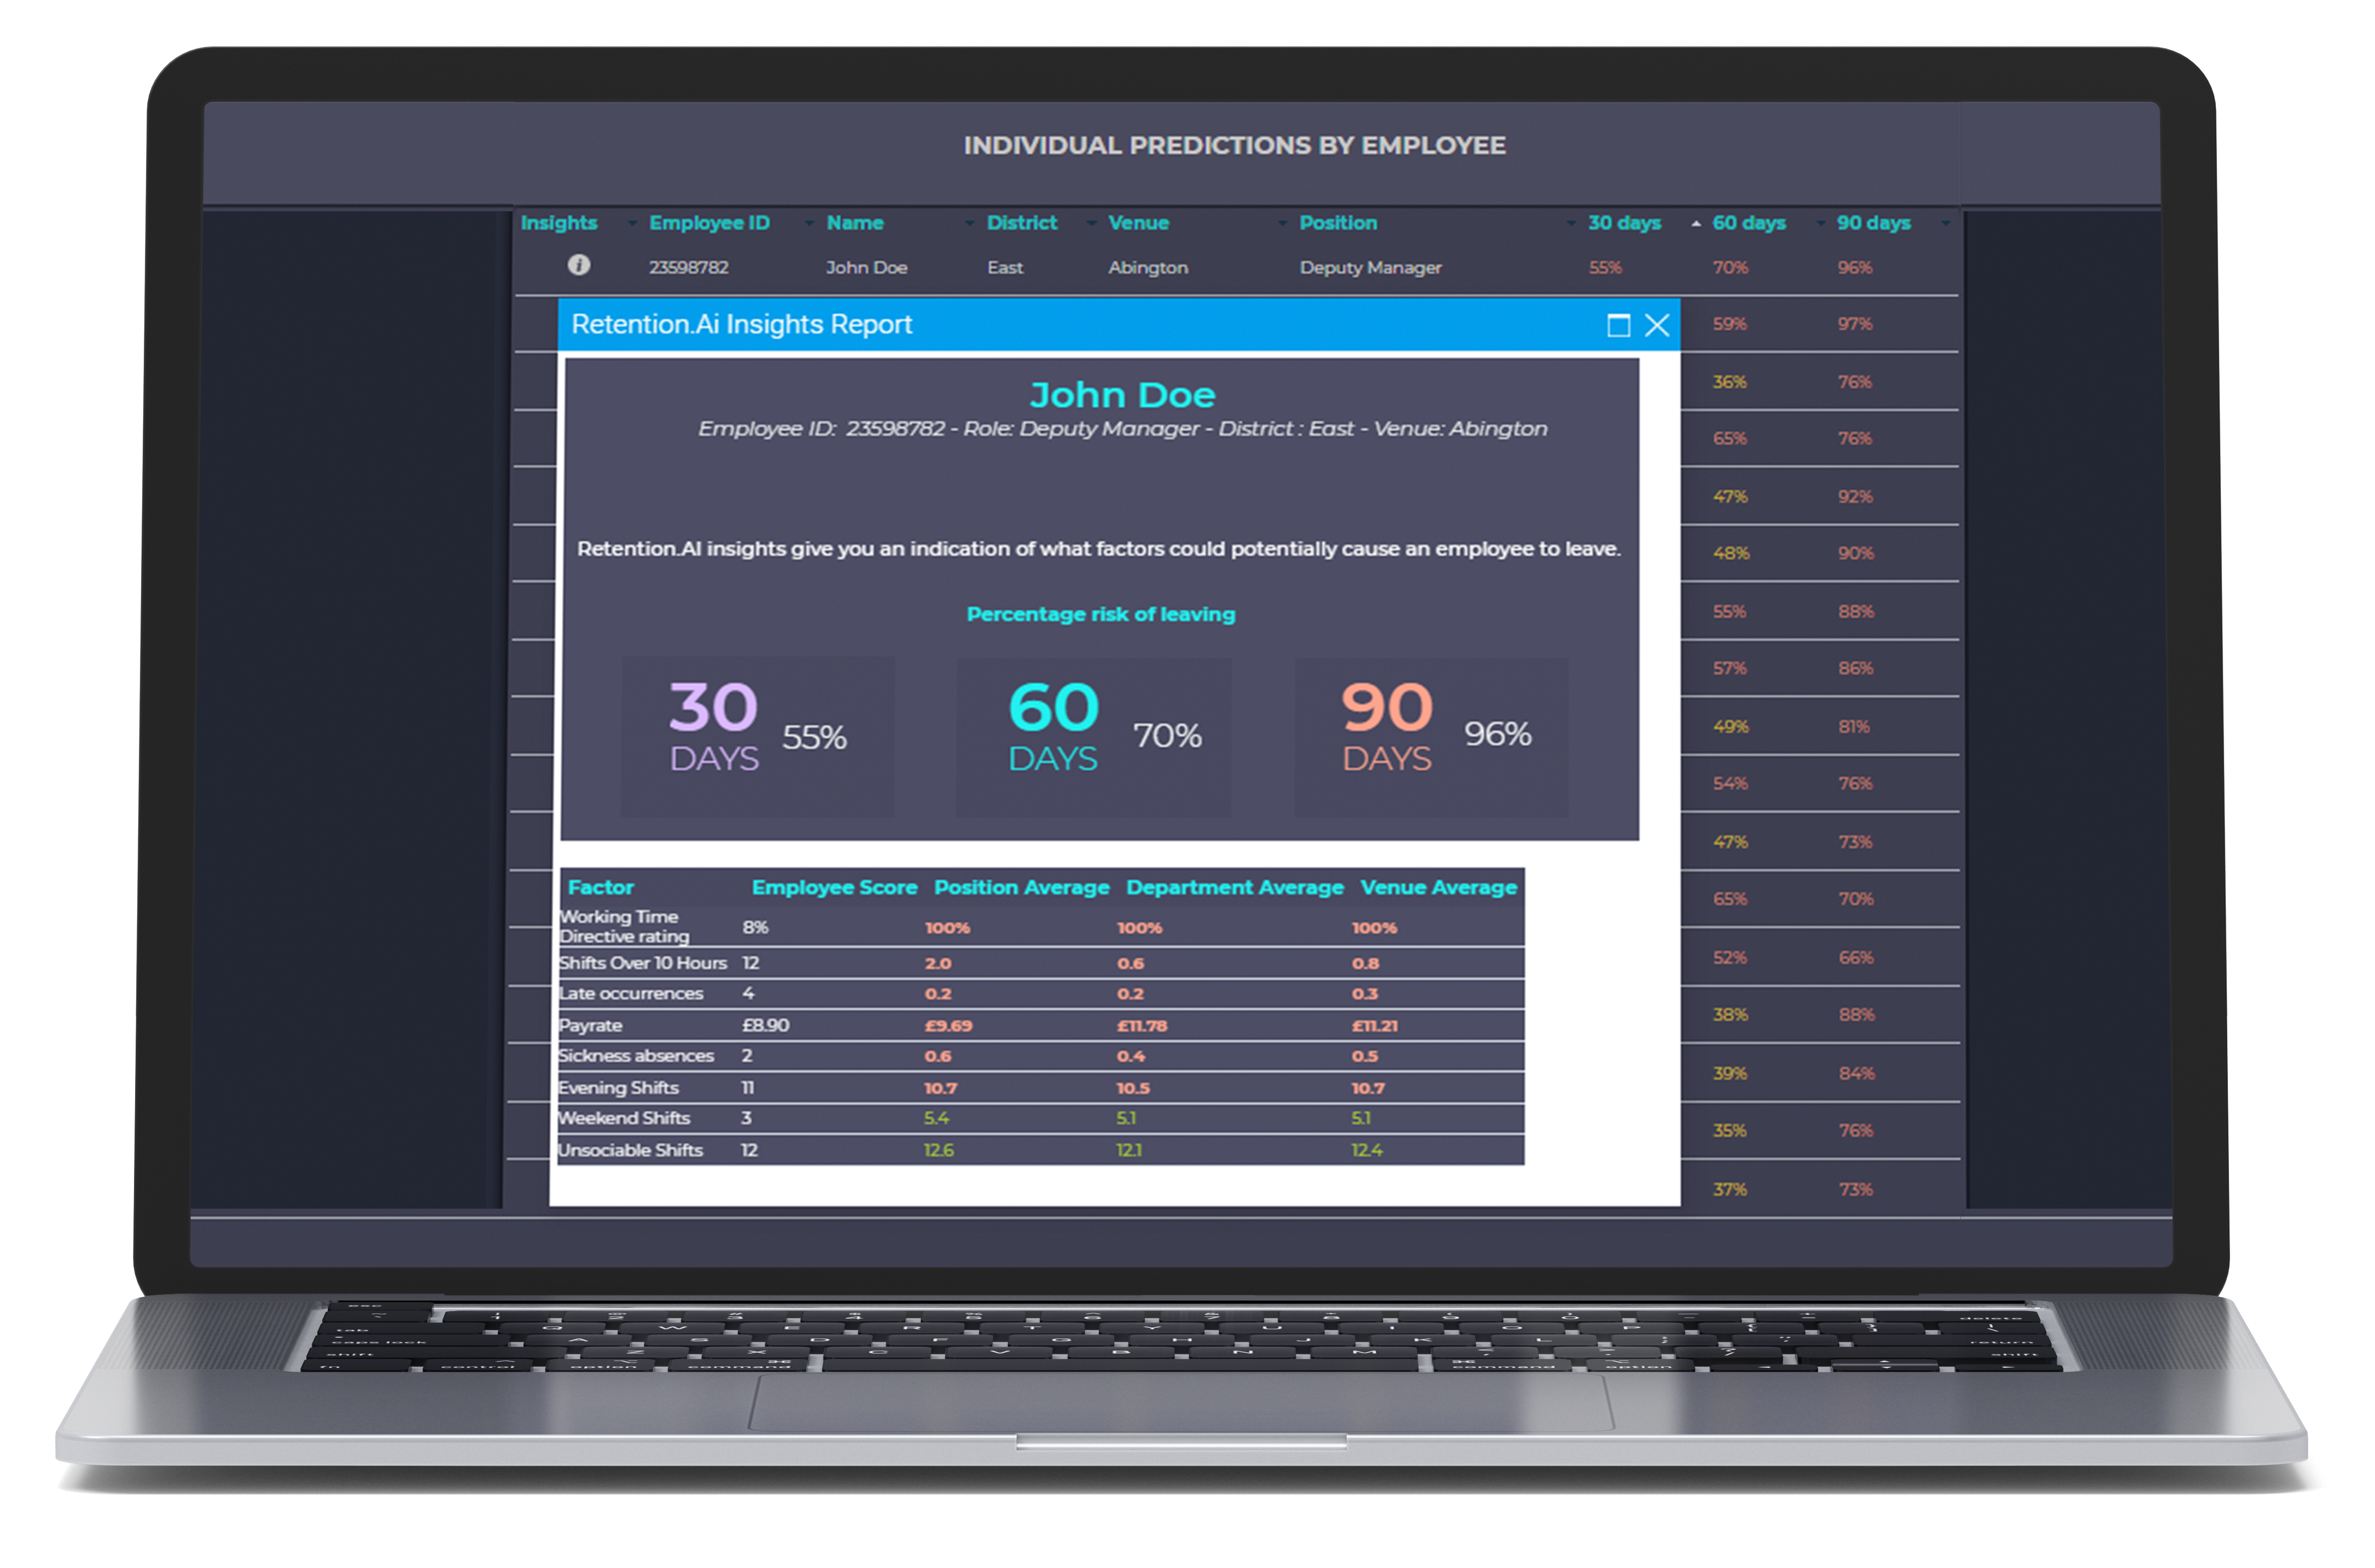Open the Employee ID column filter arrow
Screen dimensions: 2375x1568
coord(808,223)
